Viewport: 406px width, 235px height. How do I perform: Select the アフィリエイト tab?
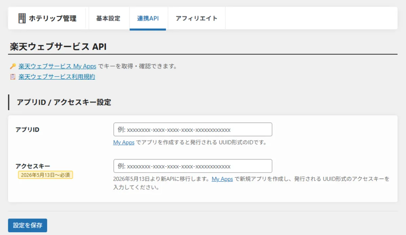pyautogui.click(x=196, y=19)
